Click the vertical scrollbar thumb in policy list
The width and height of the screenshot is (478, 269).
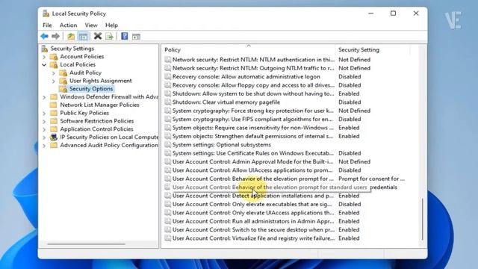coord(422,219)
